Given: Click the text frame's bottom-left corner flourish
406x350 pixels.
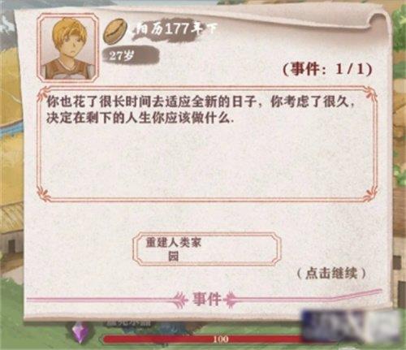Looking at the screenshot, I should [x=44, y=195].
